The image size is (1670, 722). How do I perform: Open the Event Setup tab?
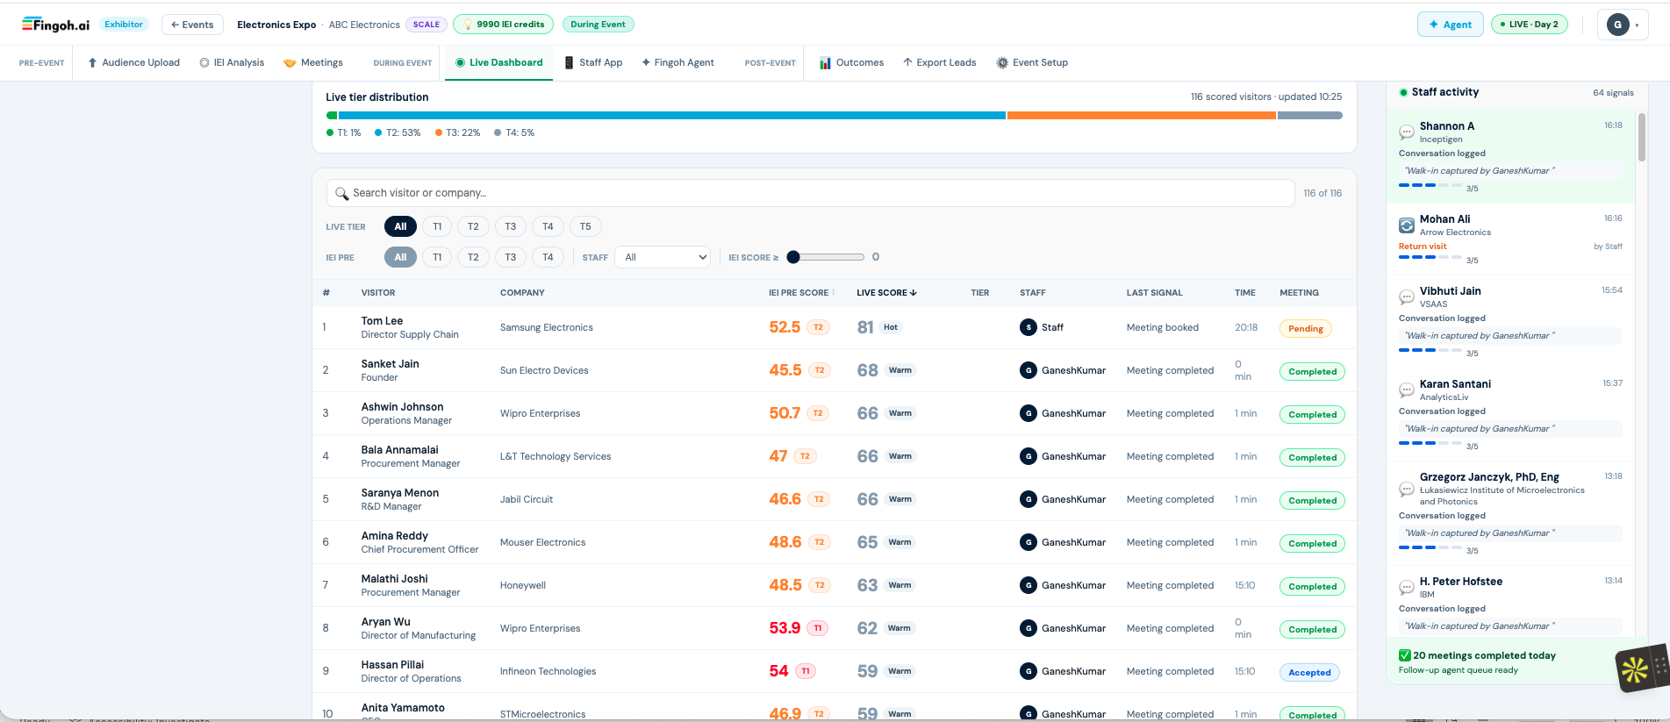[1032, 62]
